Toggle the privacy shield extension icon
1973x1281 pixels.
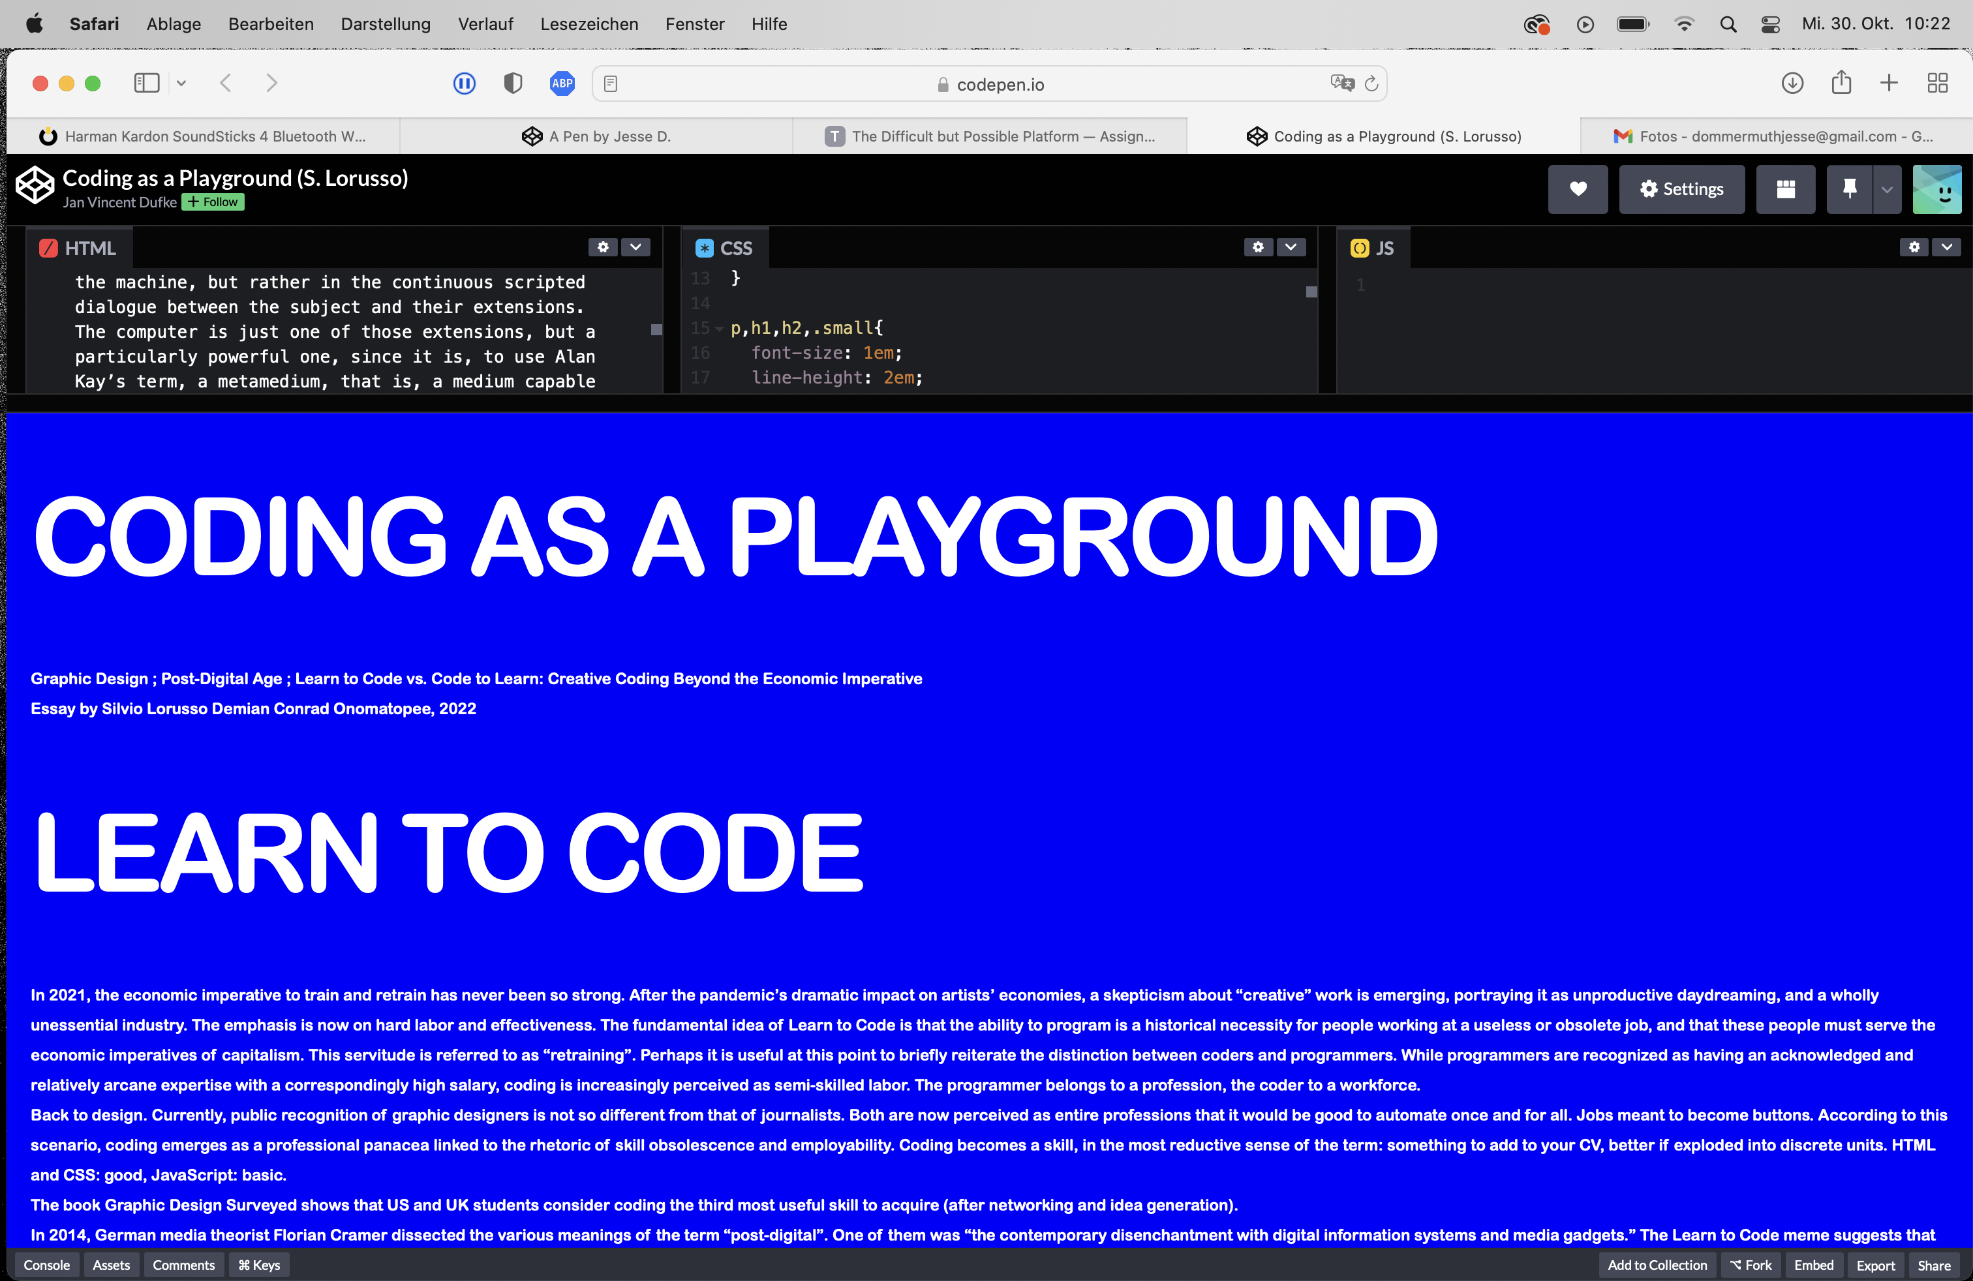(512, 83)
